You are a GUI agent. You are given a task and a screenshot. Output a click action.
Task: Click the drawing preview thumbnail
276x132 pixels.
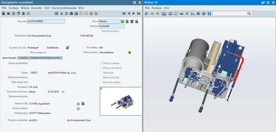pyautogui.click(x=121, y=101)
